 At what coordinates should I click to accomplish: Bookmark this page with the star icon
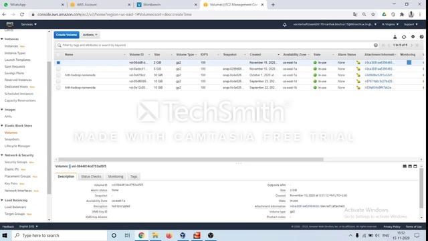click(x=373, y=15)
